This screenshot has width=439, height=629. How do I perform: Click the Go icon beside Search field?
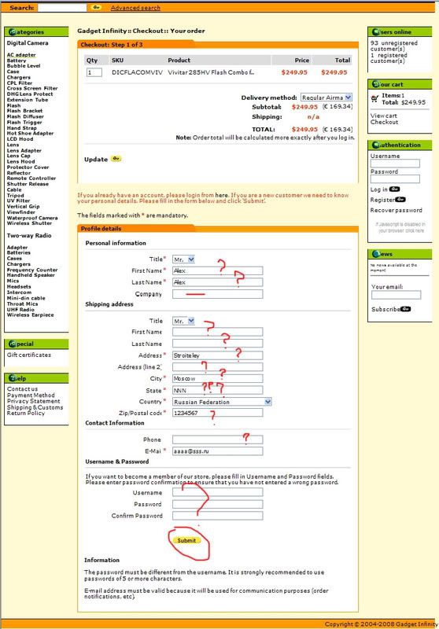(96, 7)
